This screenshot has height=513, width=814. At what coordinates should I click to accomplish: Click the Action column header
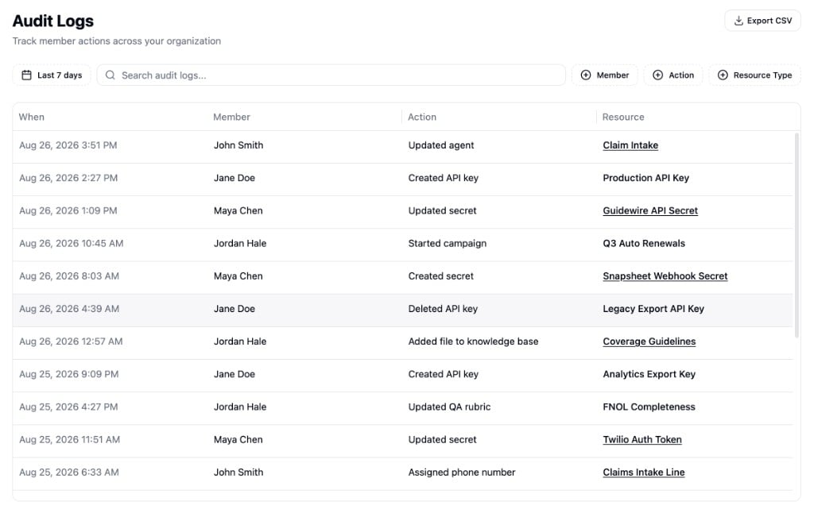[422, 118]
